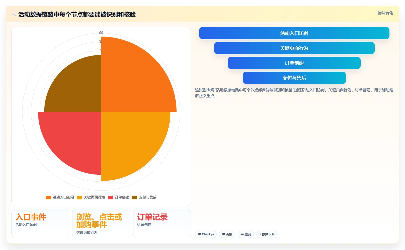Open the 入口事件 data card
Image resolution: width=405 pixels, height=250 pixels.
(x=40, y=224)
